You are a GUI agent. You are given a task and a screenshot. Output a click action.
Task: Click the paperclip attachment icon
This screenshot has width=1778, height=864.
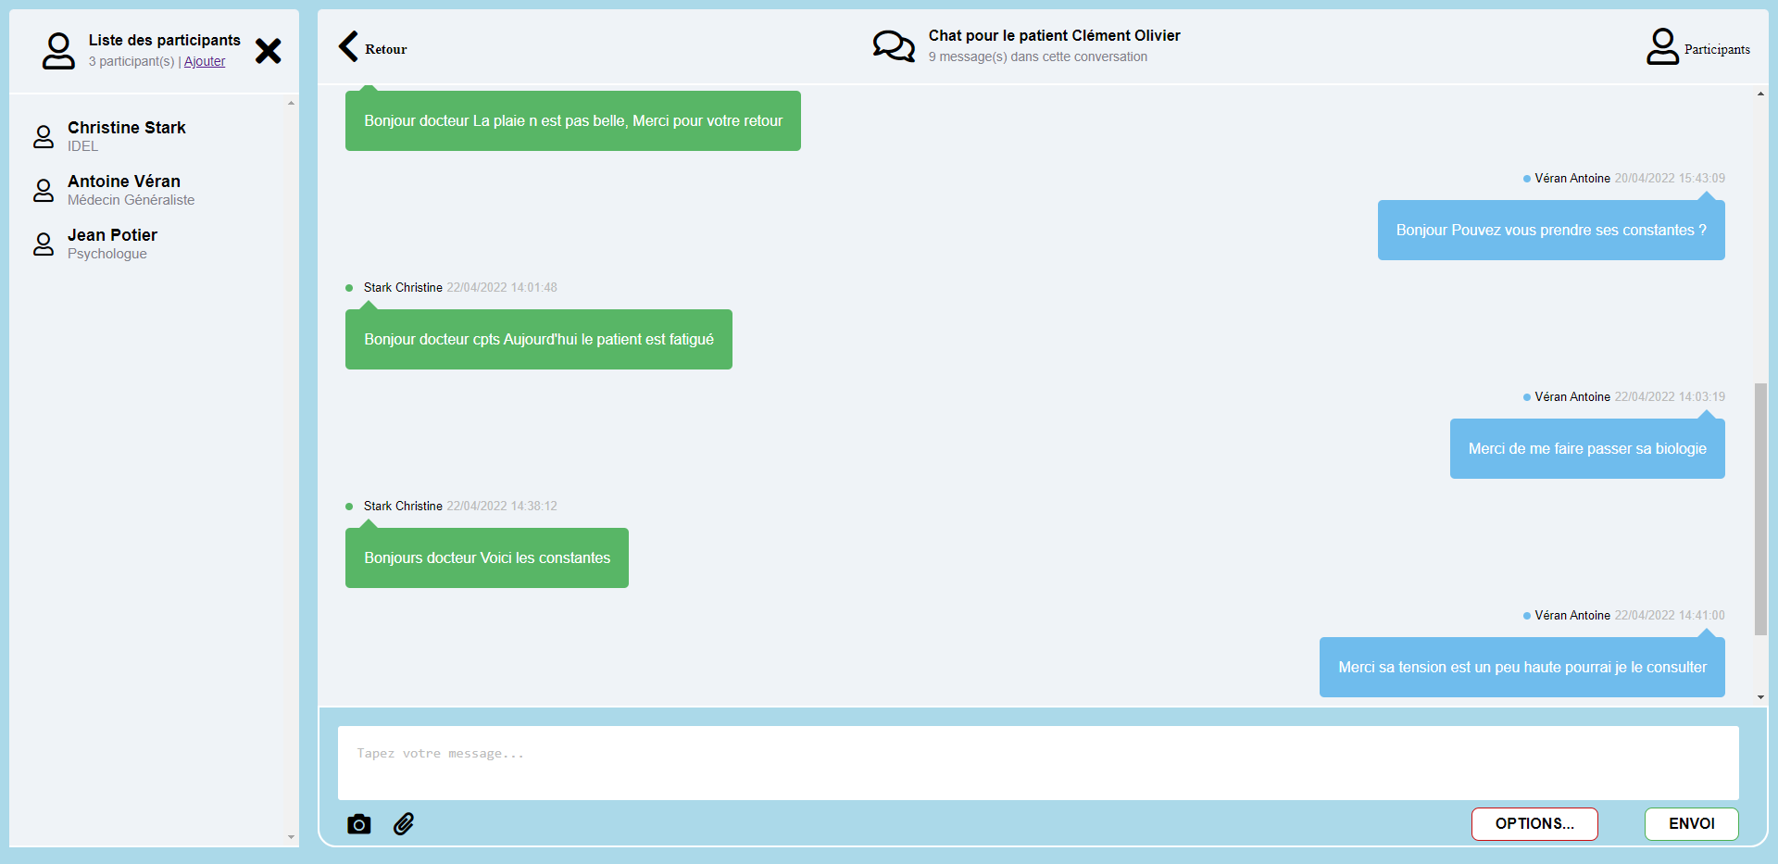(404, 824)
